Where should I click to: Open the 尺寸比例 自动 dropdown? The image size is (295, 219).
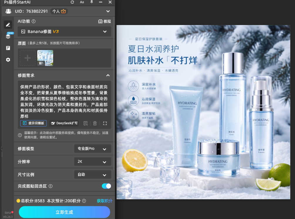[92, 175]
